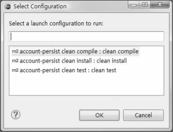Click the "Select a launch configuration to run" label
173x132 pixels.
point(56,23)
